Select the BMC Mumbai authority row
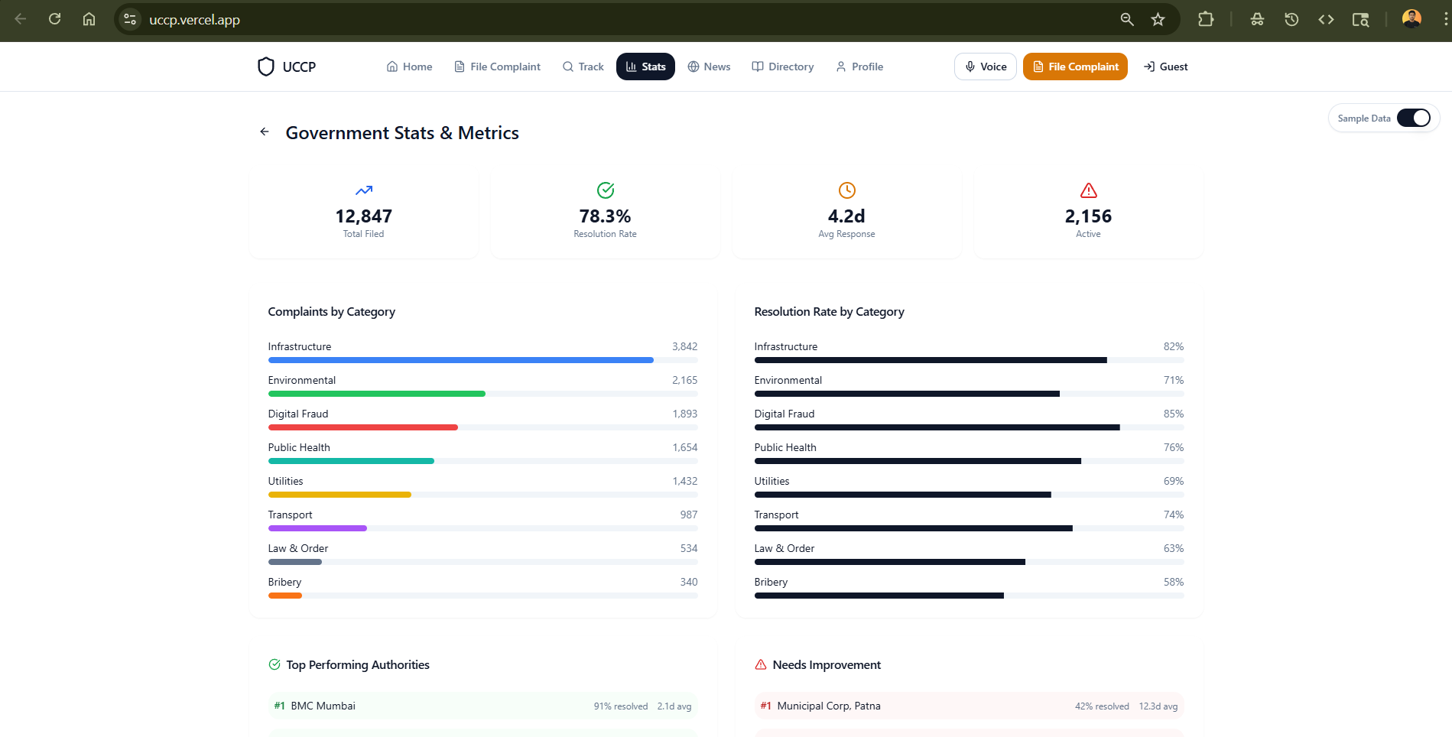This screenshot has width=1452, height=737. tap(482, 706)
